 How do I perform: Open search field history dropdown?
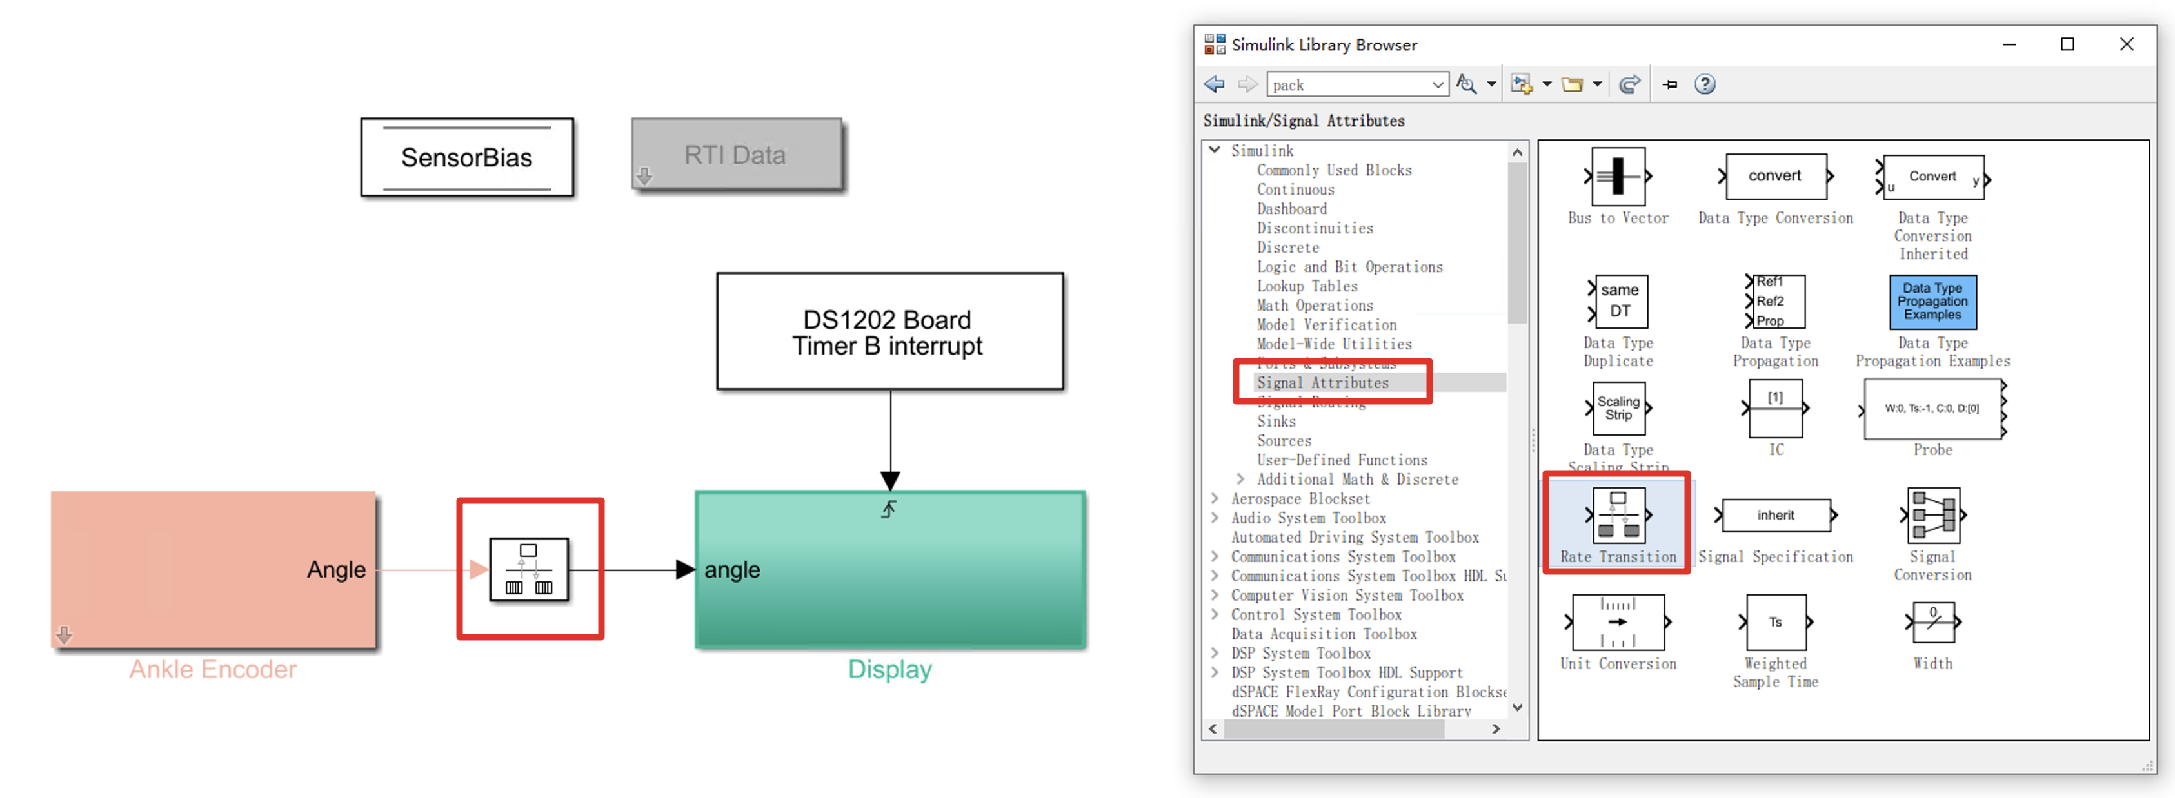pos(1438,84)
